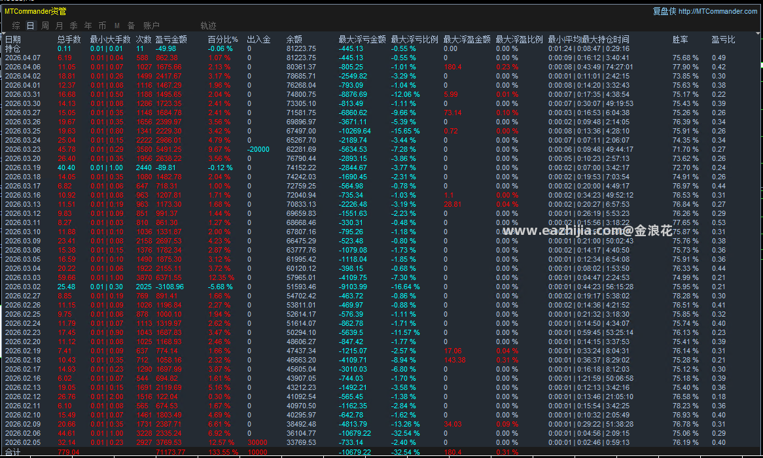
Task: Open the http://MTCommander.com link
Action: [x=718, y=11]
